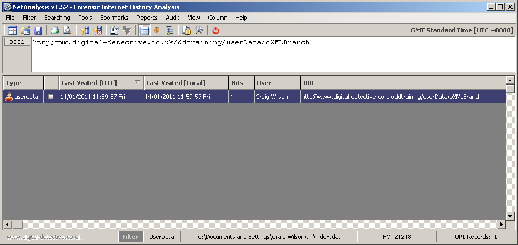Maximize the NetAnalysis window
The width and height of the screenshot is (518, 245).
(x=500, y=7)
